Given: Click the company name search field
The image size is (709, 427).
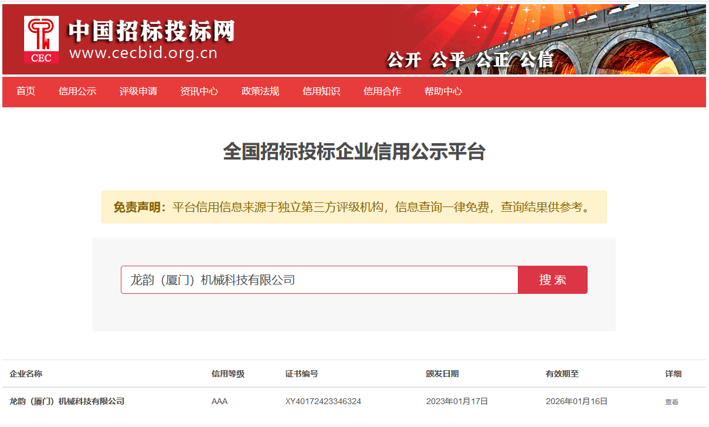Looking at the screenshot, I should coord(320,280).
